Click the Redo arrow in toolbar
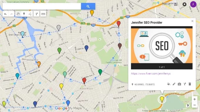 [x=11, y=14]
